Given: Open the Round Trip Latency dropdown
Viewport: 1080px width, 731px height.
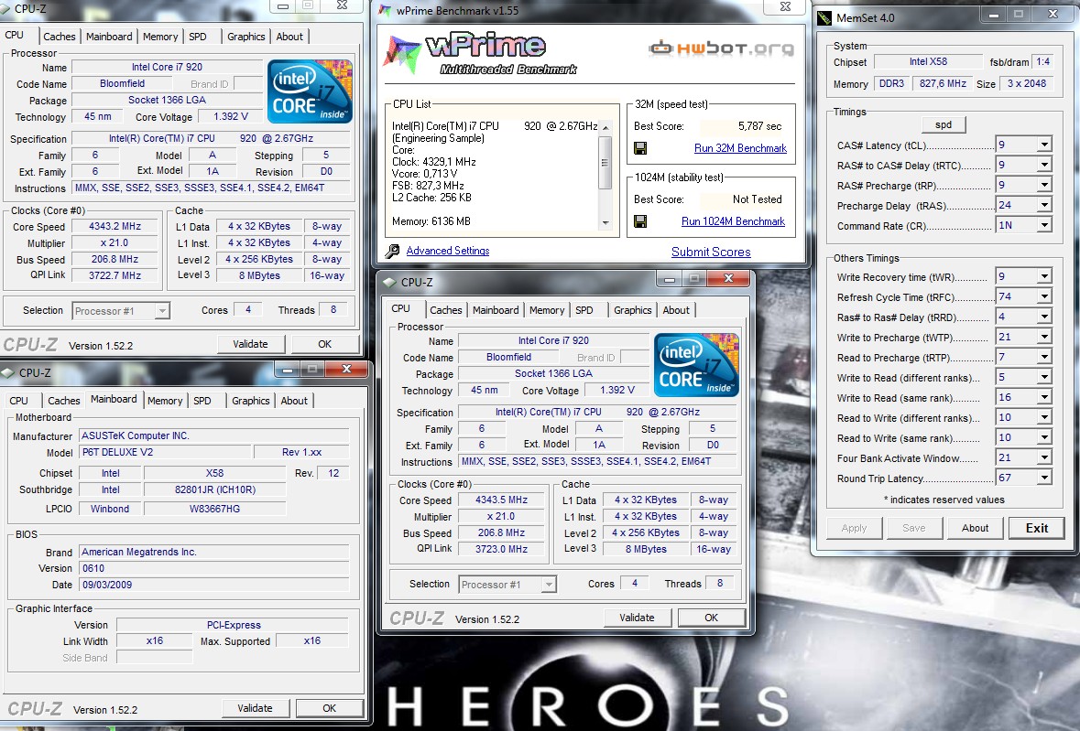Looking at the screenshot, I should tap(1044, 478).
